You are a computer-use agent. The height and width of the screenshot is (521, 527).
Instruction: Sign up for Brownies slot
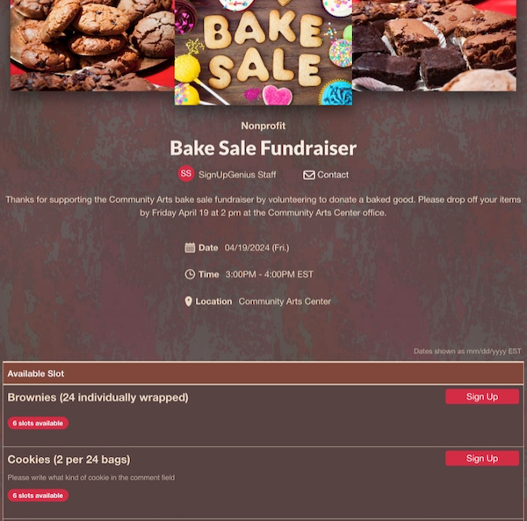pyautogui.click(x=482, y=396)
